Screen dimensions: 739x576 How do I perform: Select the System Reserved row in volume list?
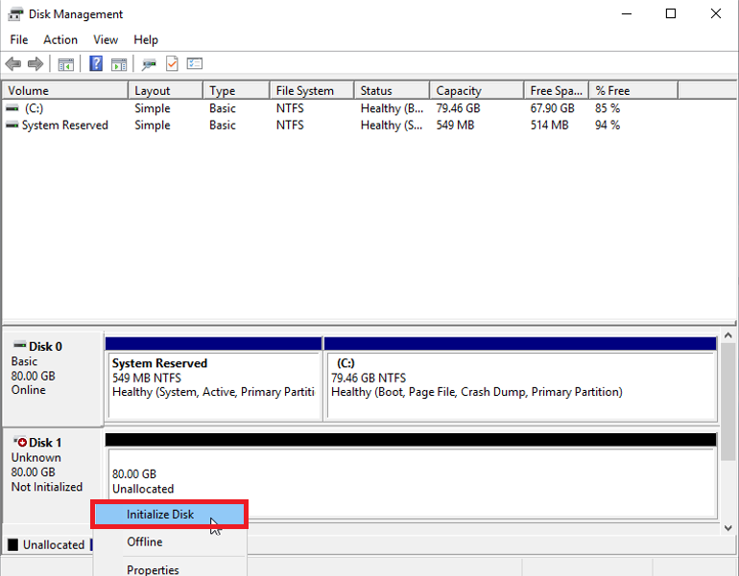[64, 126]
